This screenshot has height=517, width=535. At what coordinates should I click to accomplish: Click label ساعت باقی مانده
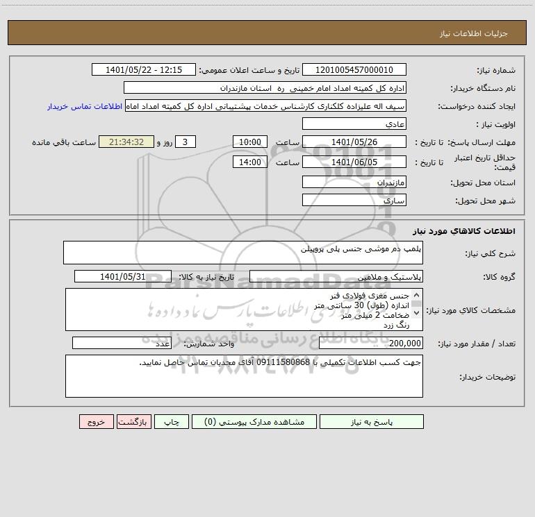tap(64, 142)
